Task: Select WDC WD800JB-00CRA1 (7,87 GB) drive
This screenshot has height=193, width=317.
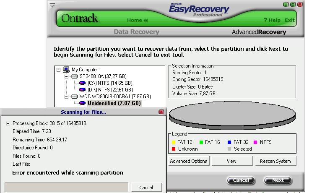Action: click(115, 96)
